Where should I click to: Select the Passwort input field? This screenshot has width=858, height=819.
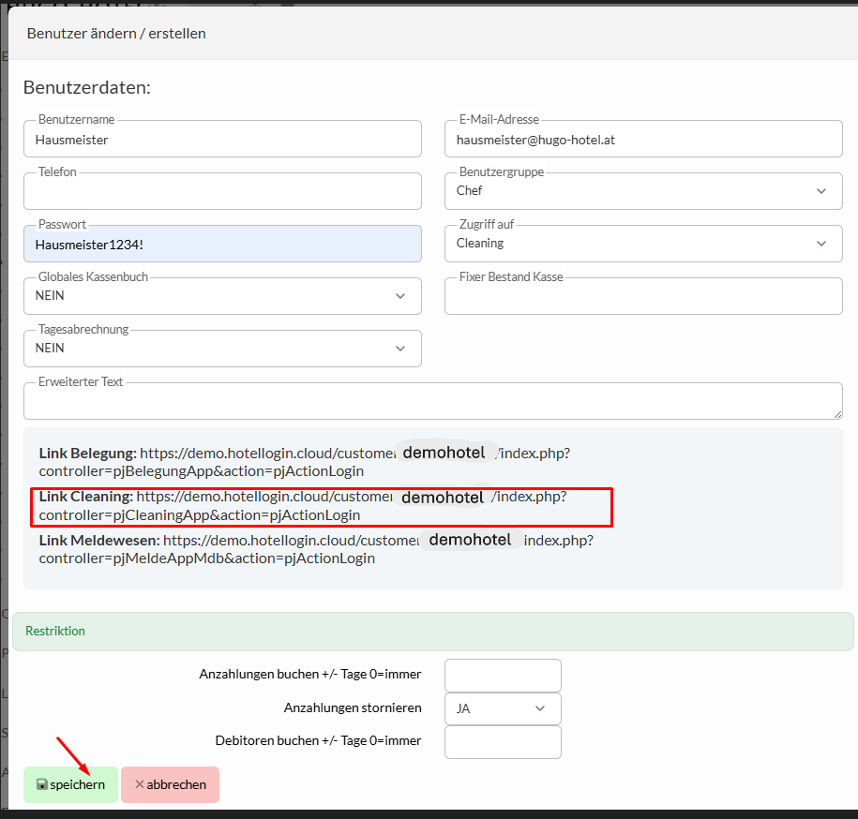pos(222,245)
